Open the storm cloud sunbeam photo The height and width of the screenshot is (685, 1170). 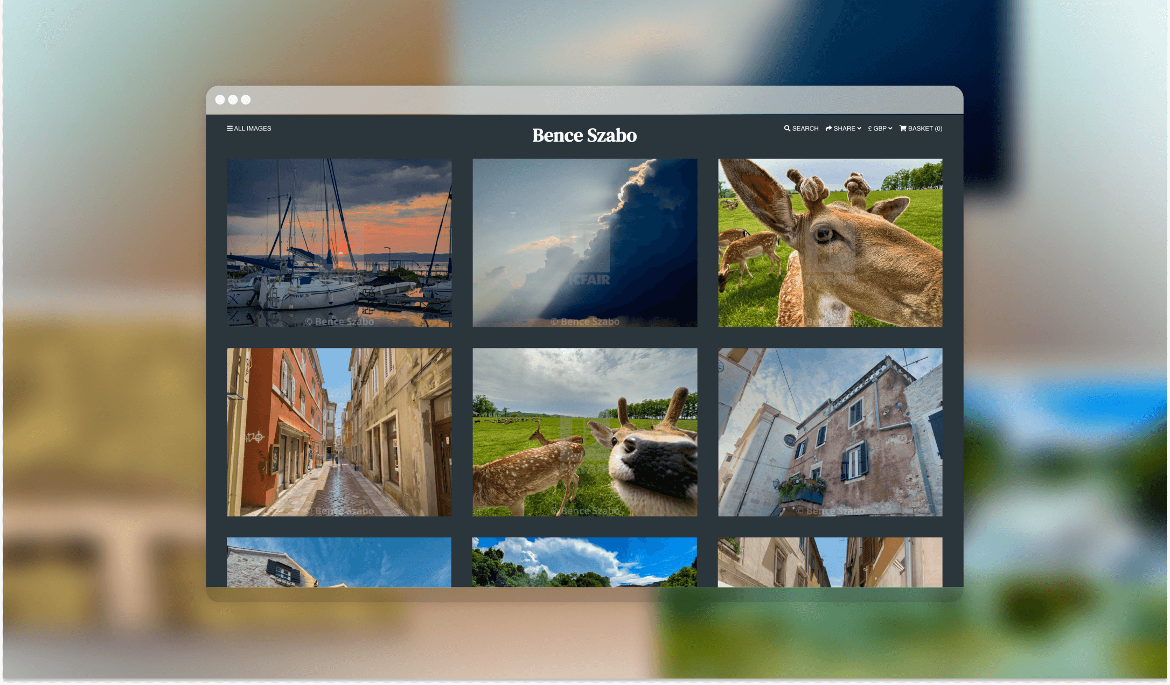584,242
